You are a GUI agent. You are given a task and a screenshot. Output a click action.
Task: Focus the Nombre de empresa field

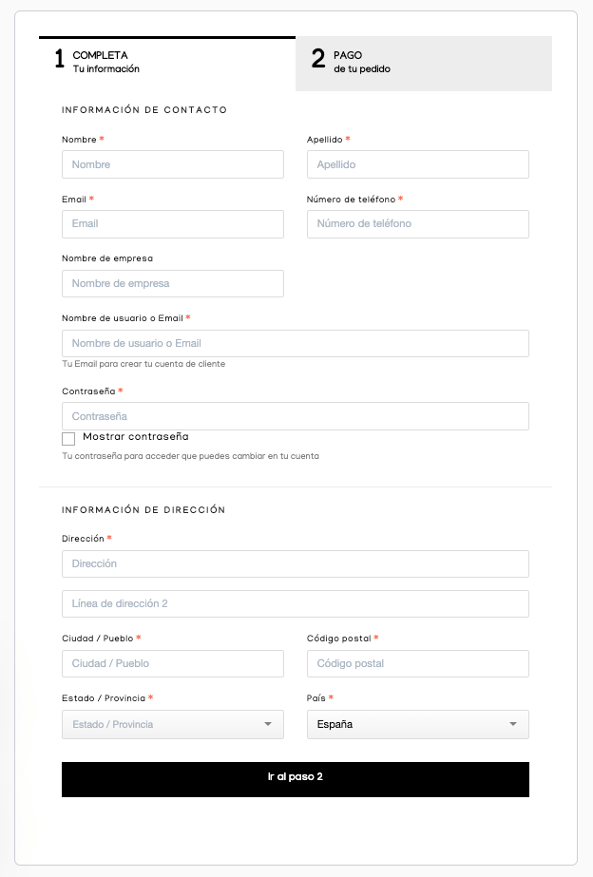click(x=173, y=284)
